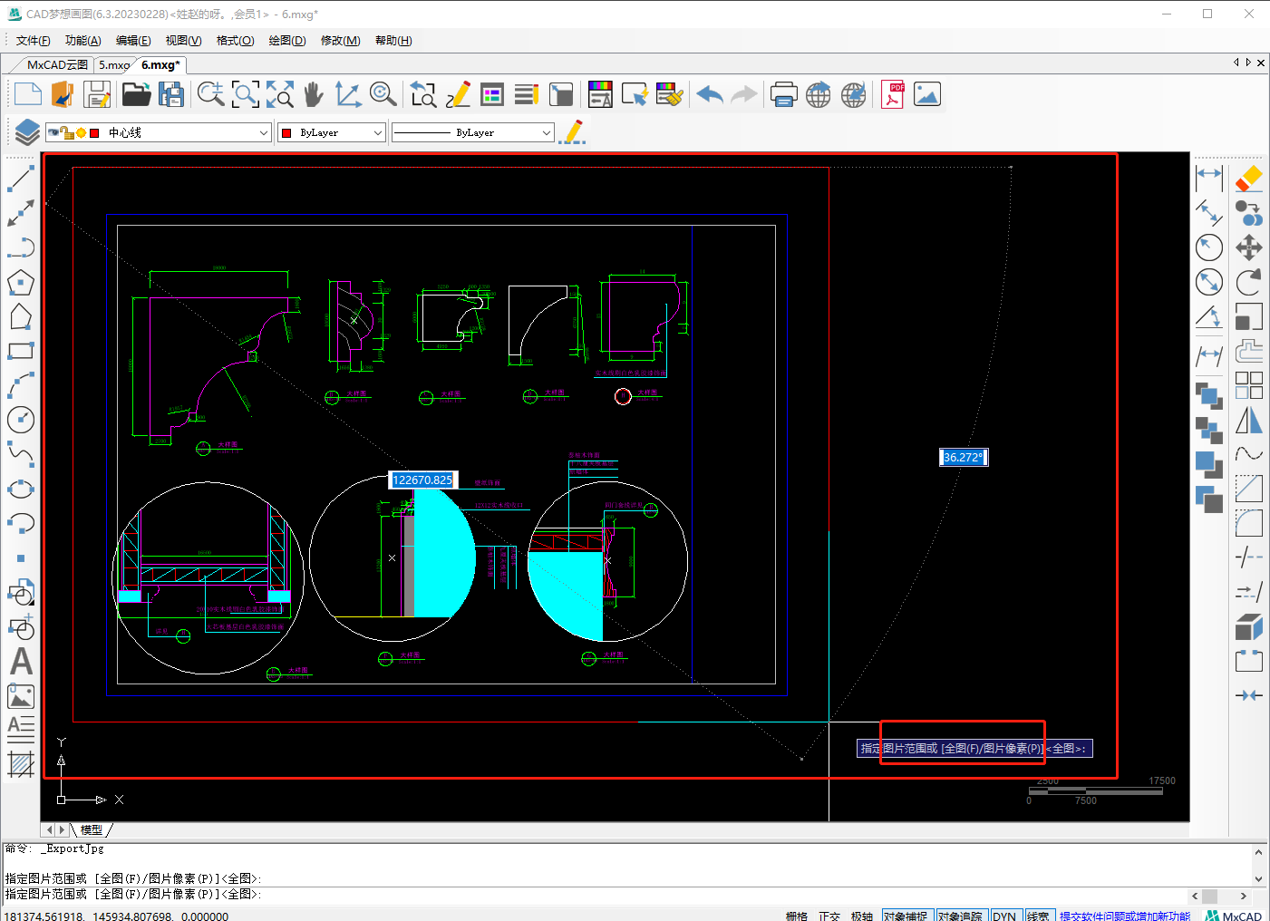Select the circle tool in left toolbar

[x=21, y=420]
